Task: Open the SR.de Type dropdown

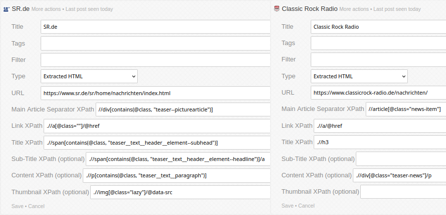Action: [89, 76]
